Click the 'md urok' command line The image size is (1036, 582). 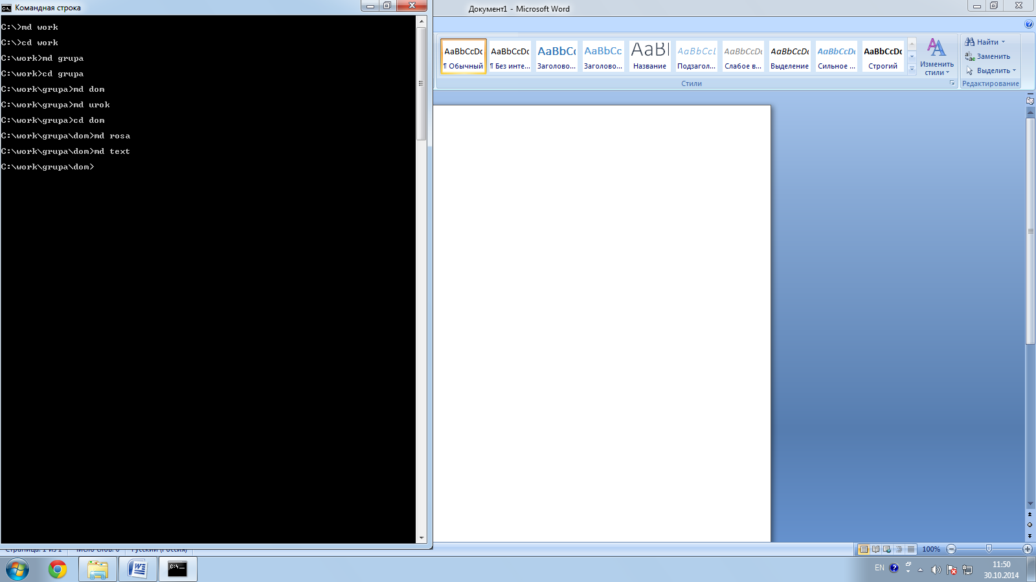point(56,105)
